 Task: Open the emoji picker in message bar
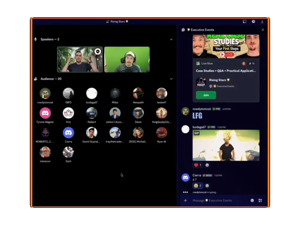tap(252, 200)
